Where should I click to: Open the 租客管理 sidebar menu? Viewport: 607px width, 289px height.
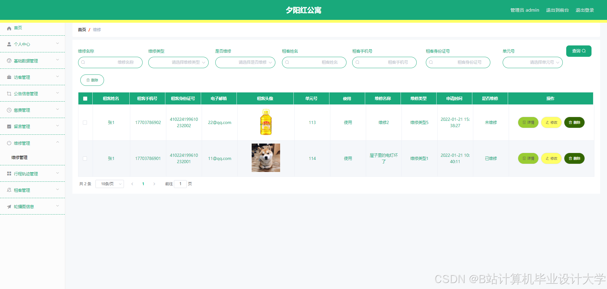point(32,190)
